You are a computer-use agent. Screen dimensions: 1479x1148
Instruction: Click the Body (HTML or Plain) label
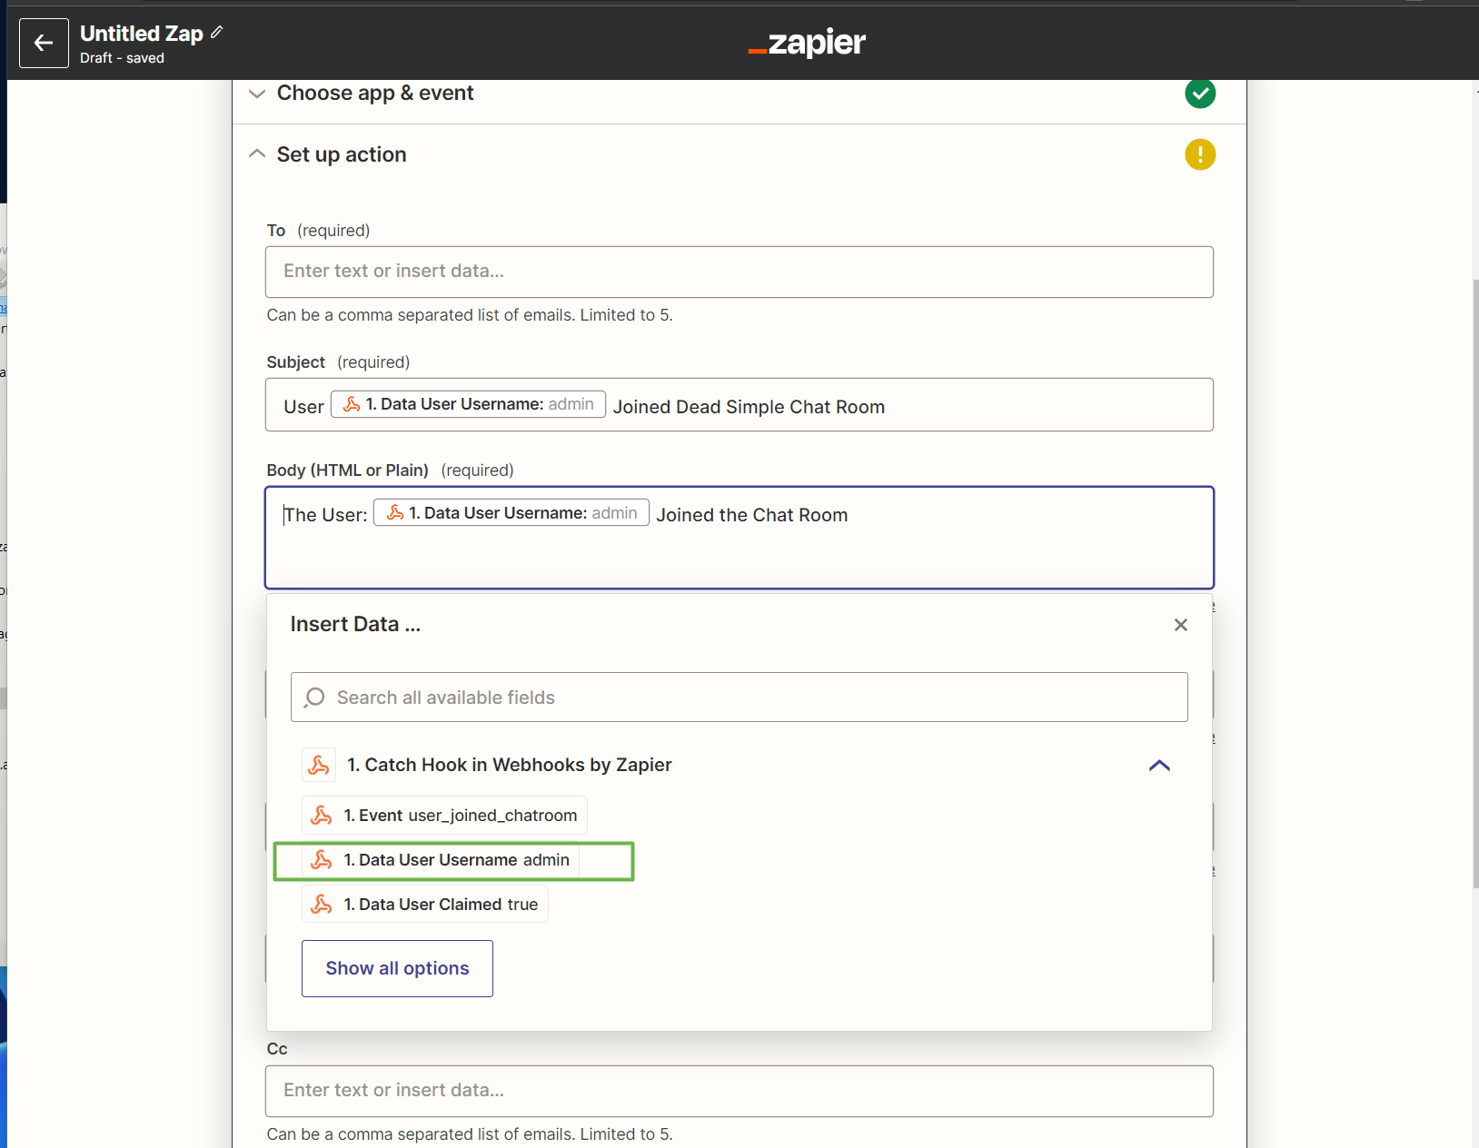click(347, 470)
